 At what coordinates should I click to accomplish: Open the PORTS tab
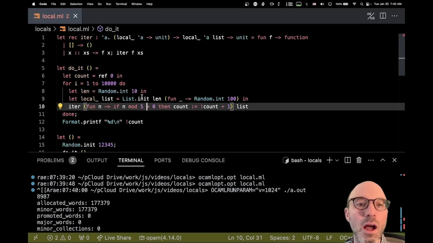163,160
